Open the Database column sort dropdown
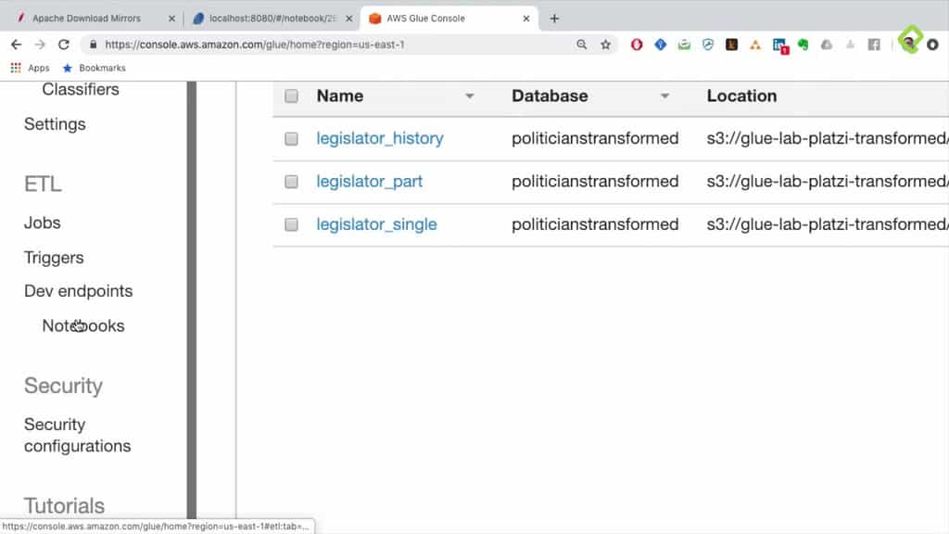This screenshot has width=949, height=534. (664, 95)
